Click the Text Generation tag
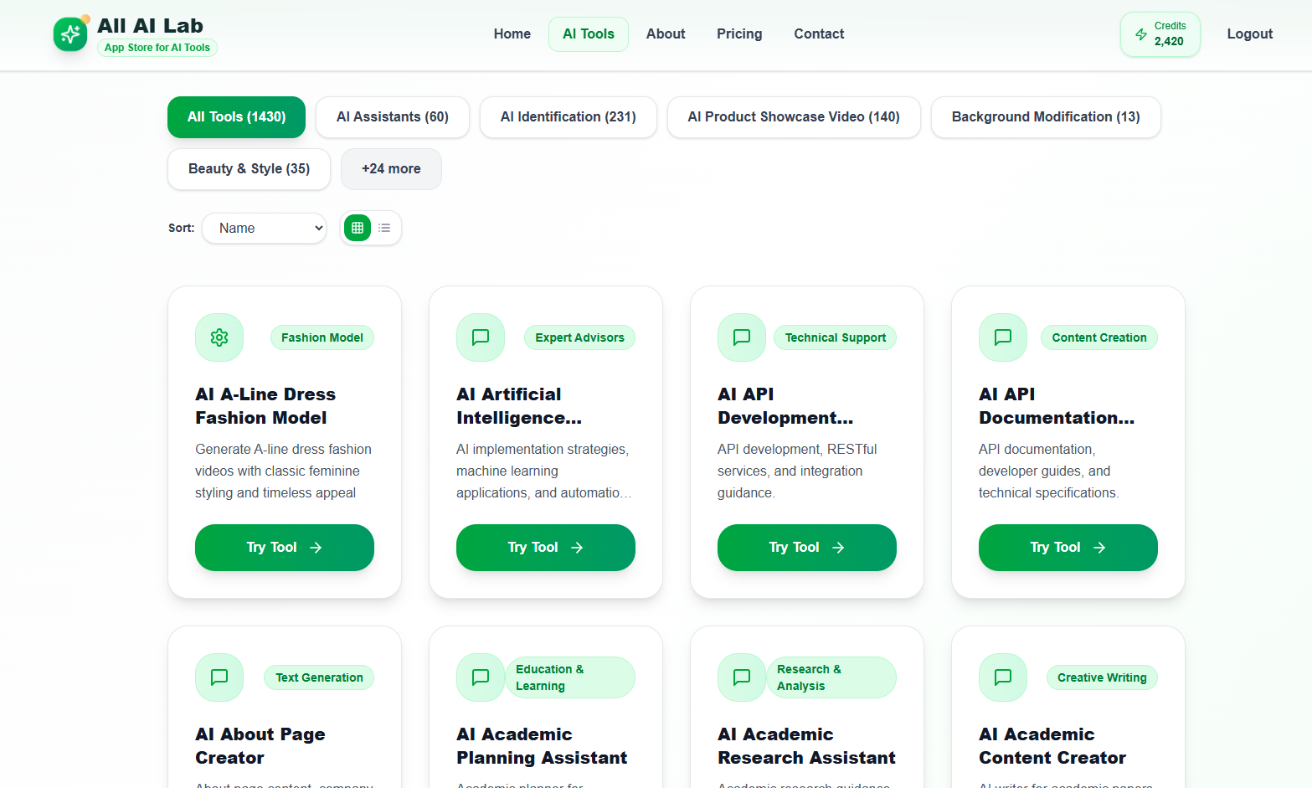 (319, 677)
